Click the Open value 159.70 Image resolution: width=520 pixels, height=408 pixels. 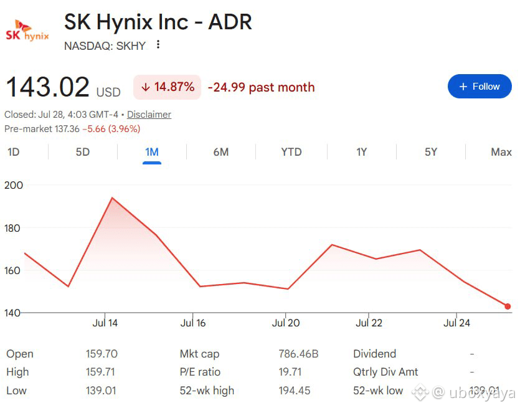pos(102,354)
